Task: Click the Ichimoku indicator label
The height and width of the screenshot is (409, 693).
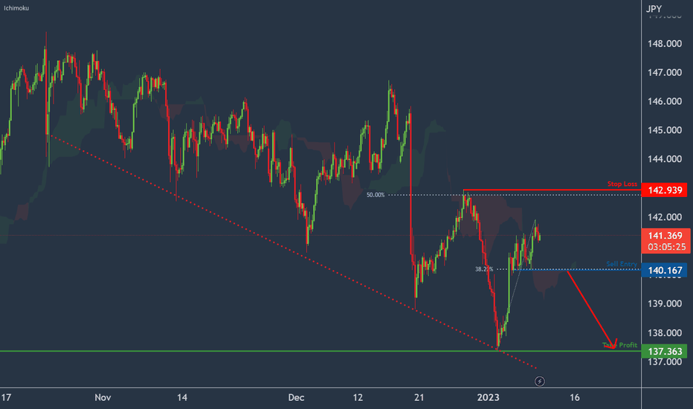Action: point(16,8)
